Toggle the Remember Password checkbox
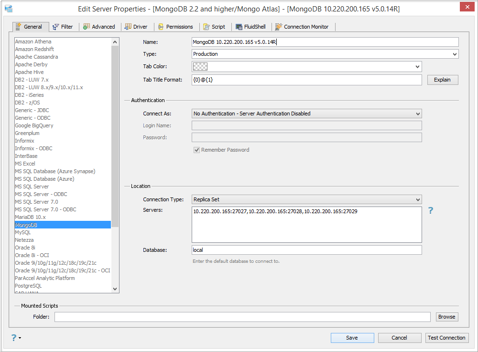Viewport: 478px width, 352px height. (x=196, y=150)
